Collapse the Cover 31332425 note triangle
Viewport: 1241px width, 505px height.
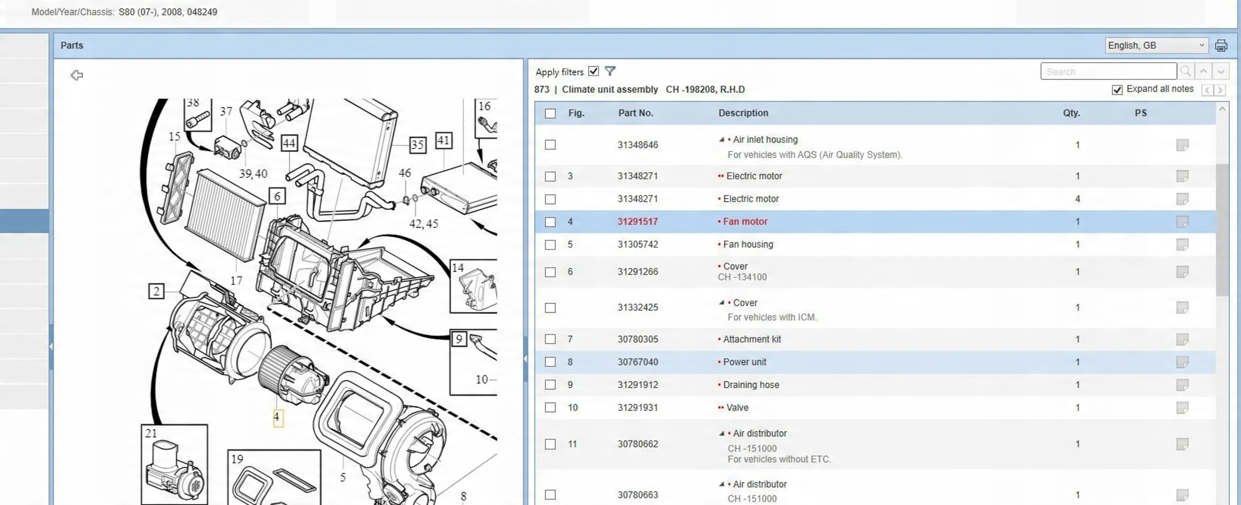(722, 302)
